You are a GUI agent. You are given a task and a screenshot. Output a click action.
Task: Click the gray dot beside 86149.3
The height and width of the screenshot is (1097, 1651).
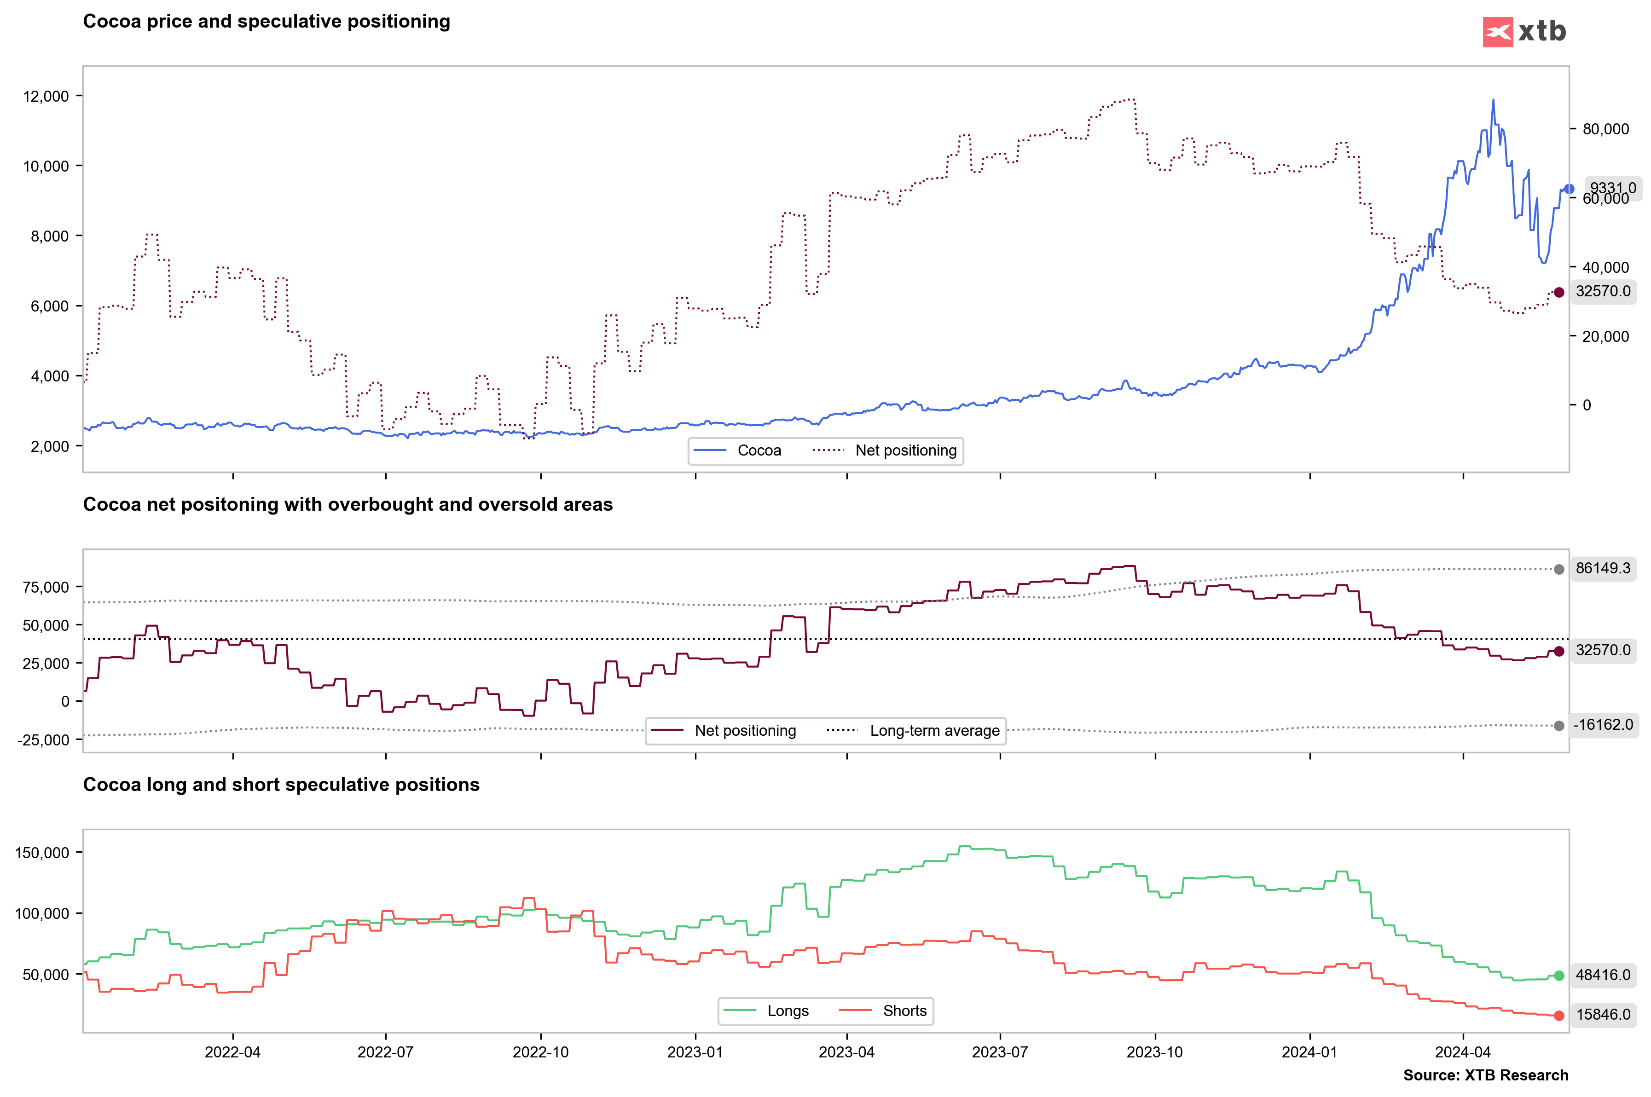(1558, 570)
